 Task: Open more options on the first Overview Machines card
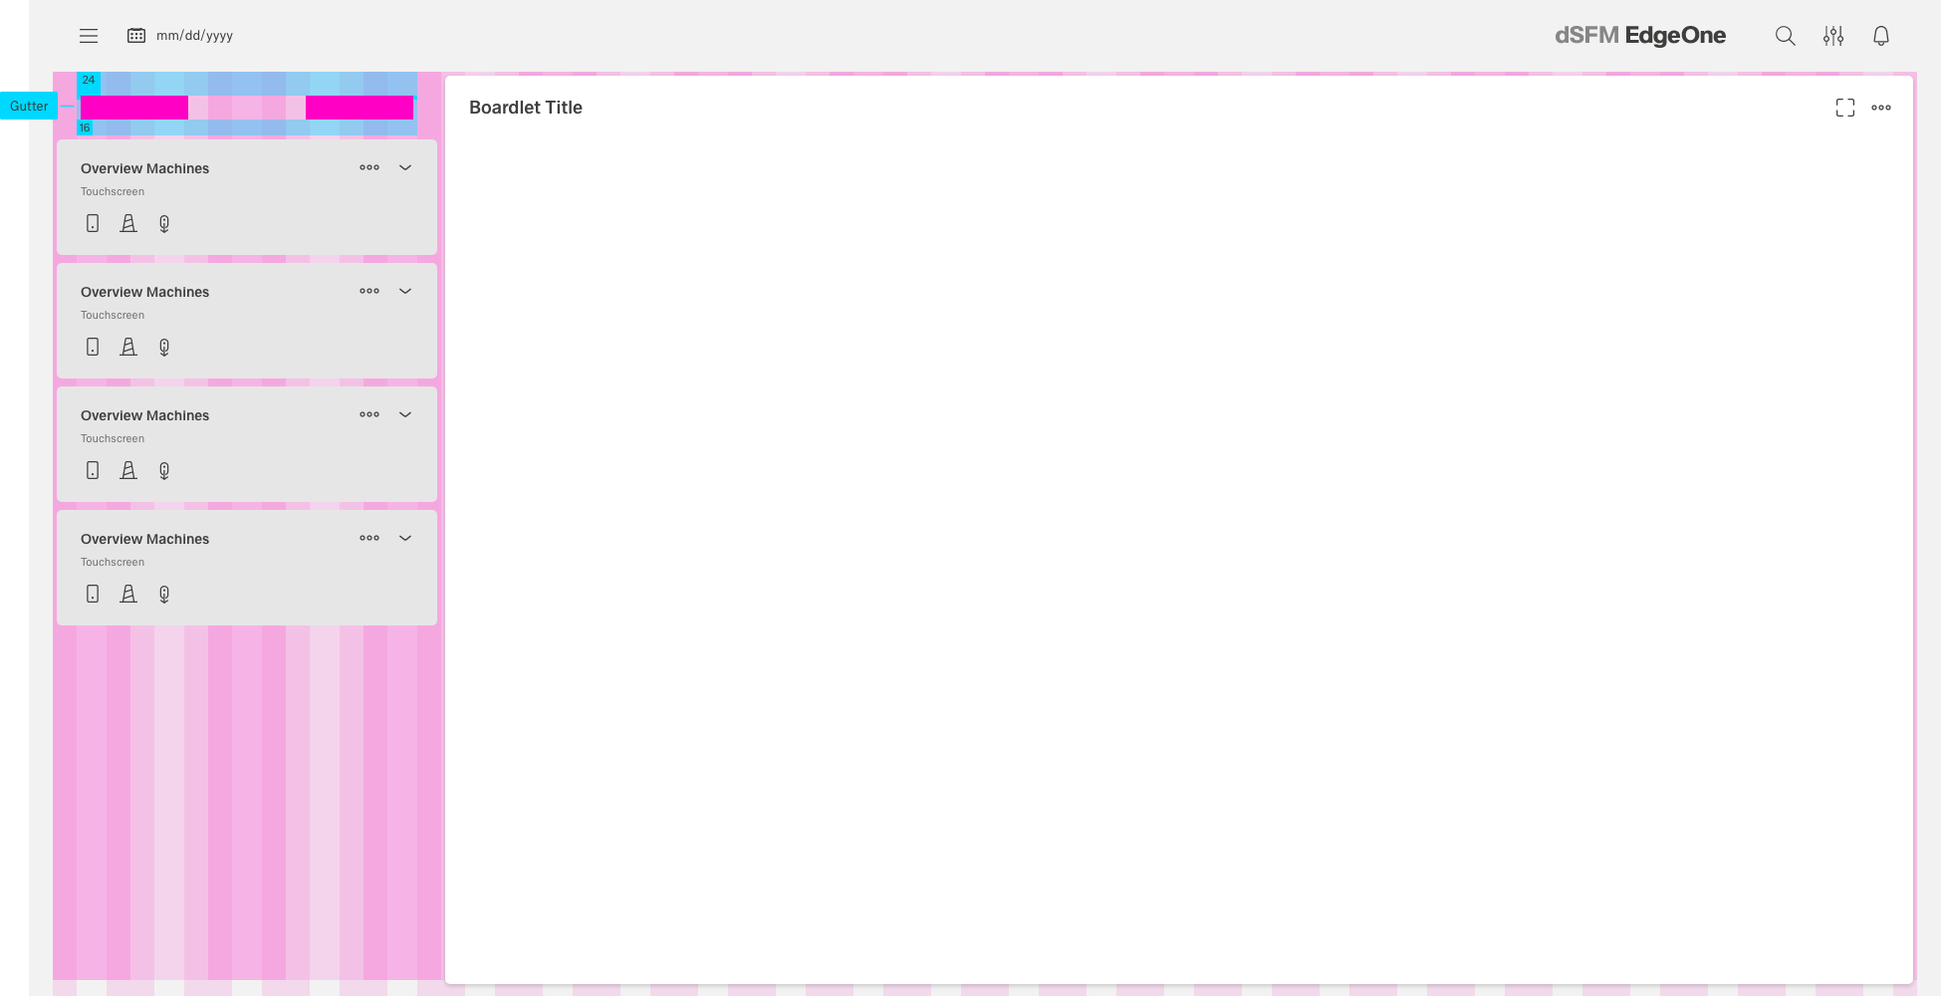369,167
